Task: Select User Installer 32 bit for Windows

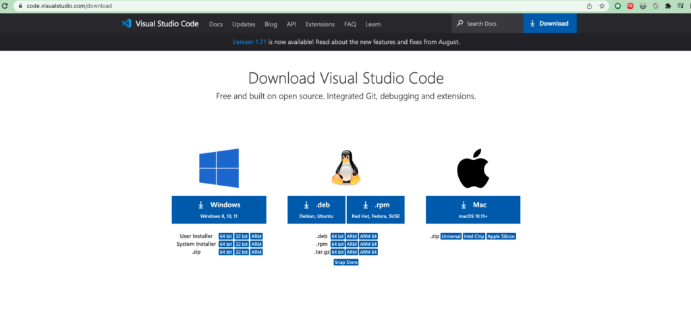Action: tap(242, 236)
